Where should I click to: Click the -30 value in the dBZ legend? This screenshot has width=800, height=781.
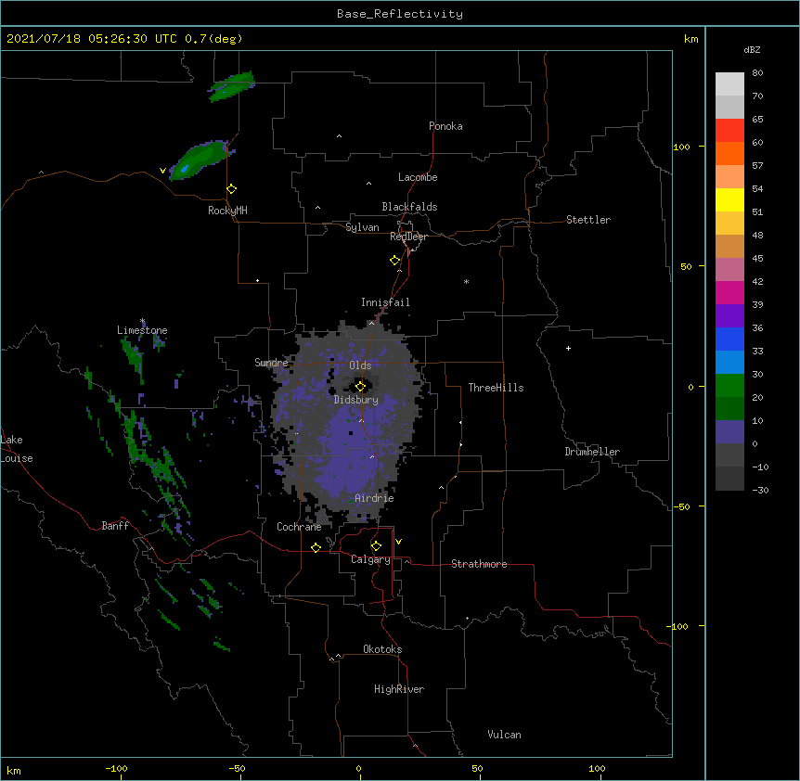[760, 490]
